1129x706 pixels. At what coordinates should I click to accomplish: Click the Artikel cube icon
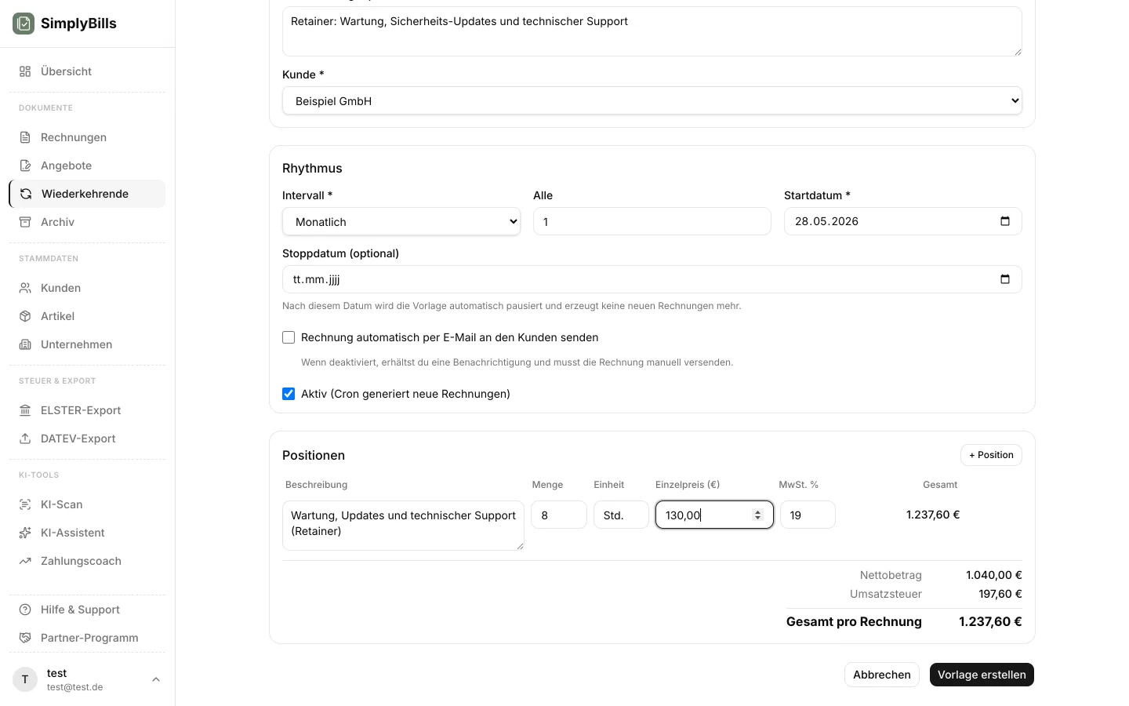pos(25,316)
